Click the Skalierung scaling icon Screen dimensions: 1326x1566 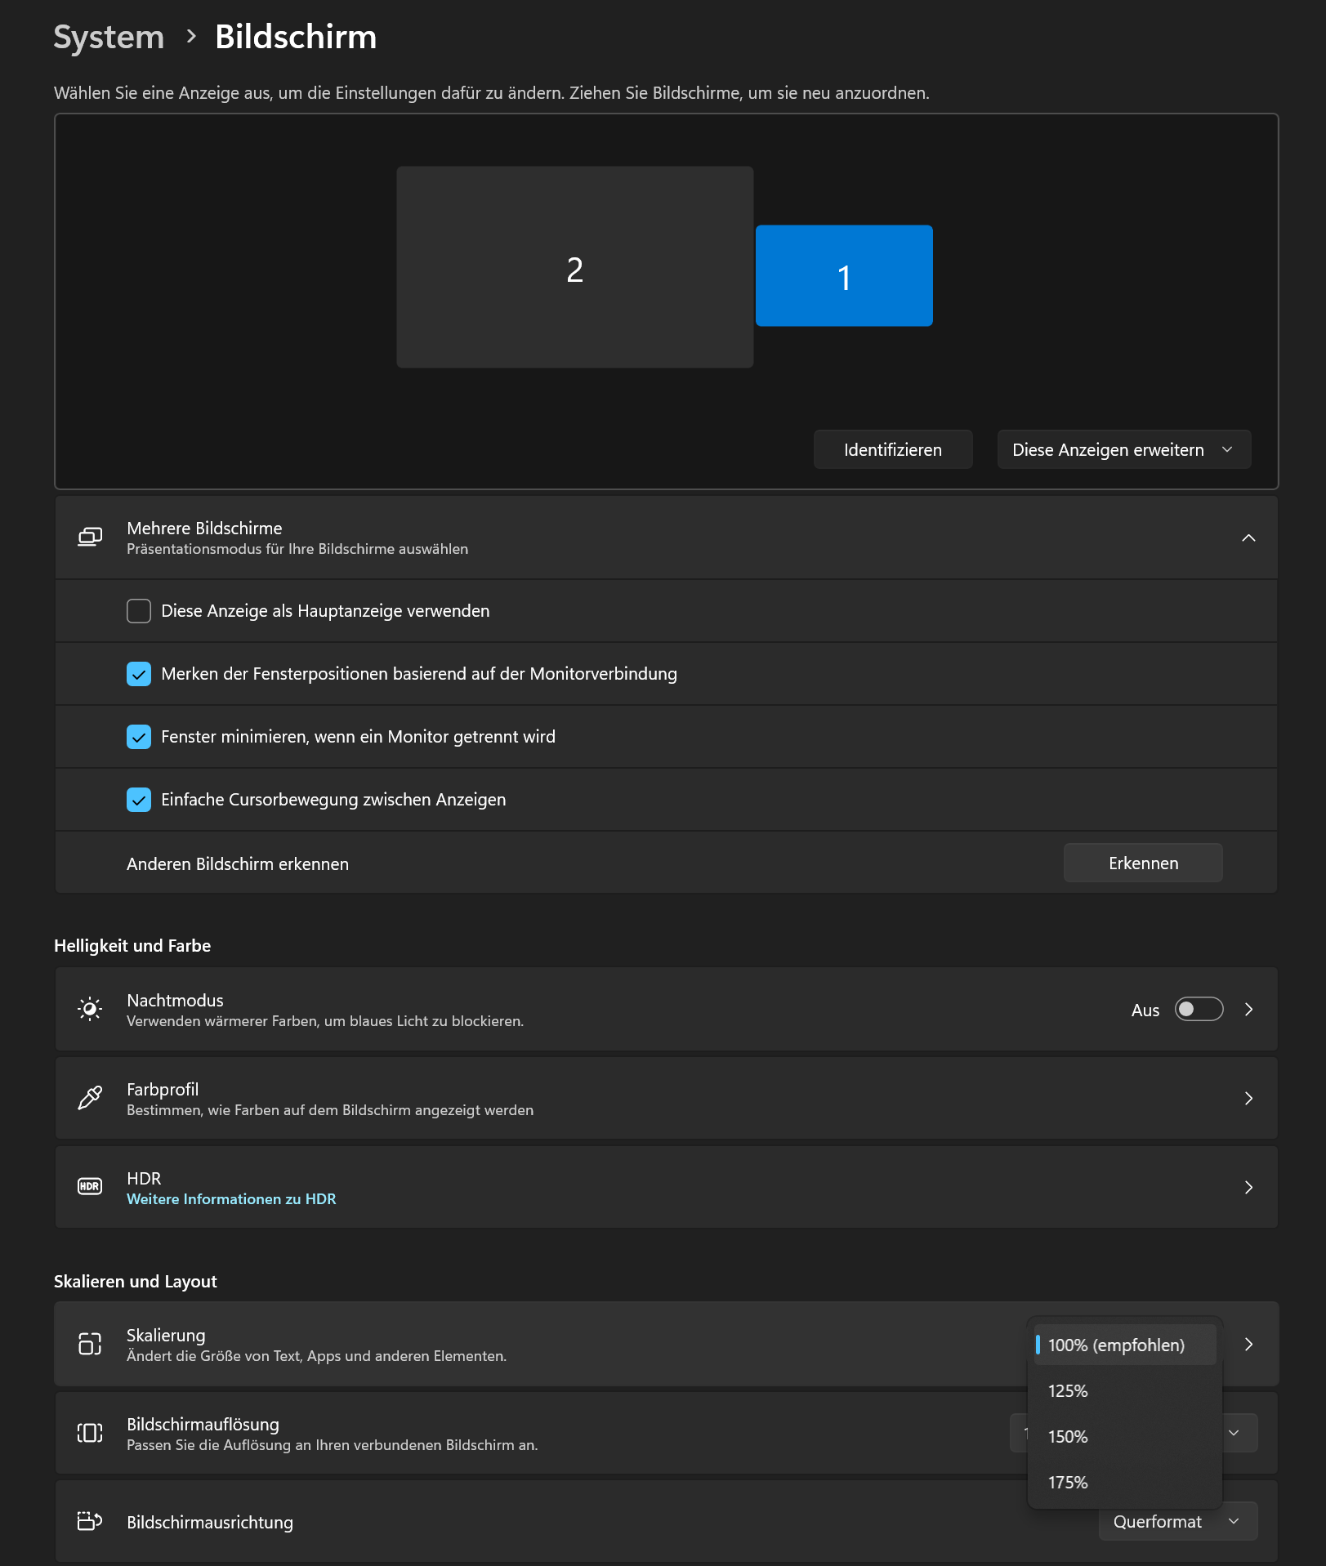pyautogui.click(x=89, y=1344)
